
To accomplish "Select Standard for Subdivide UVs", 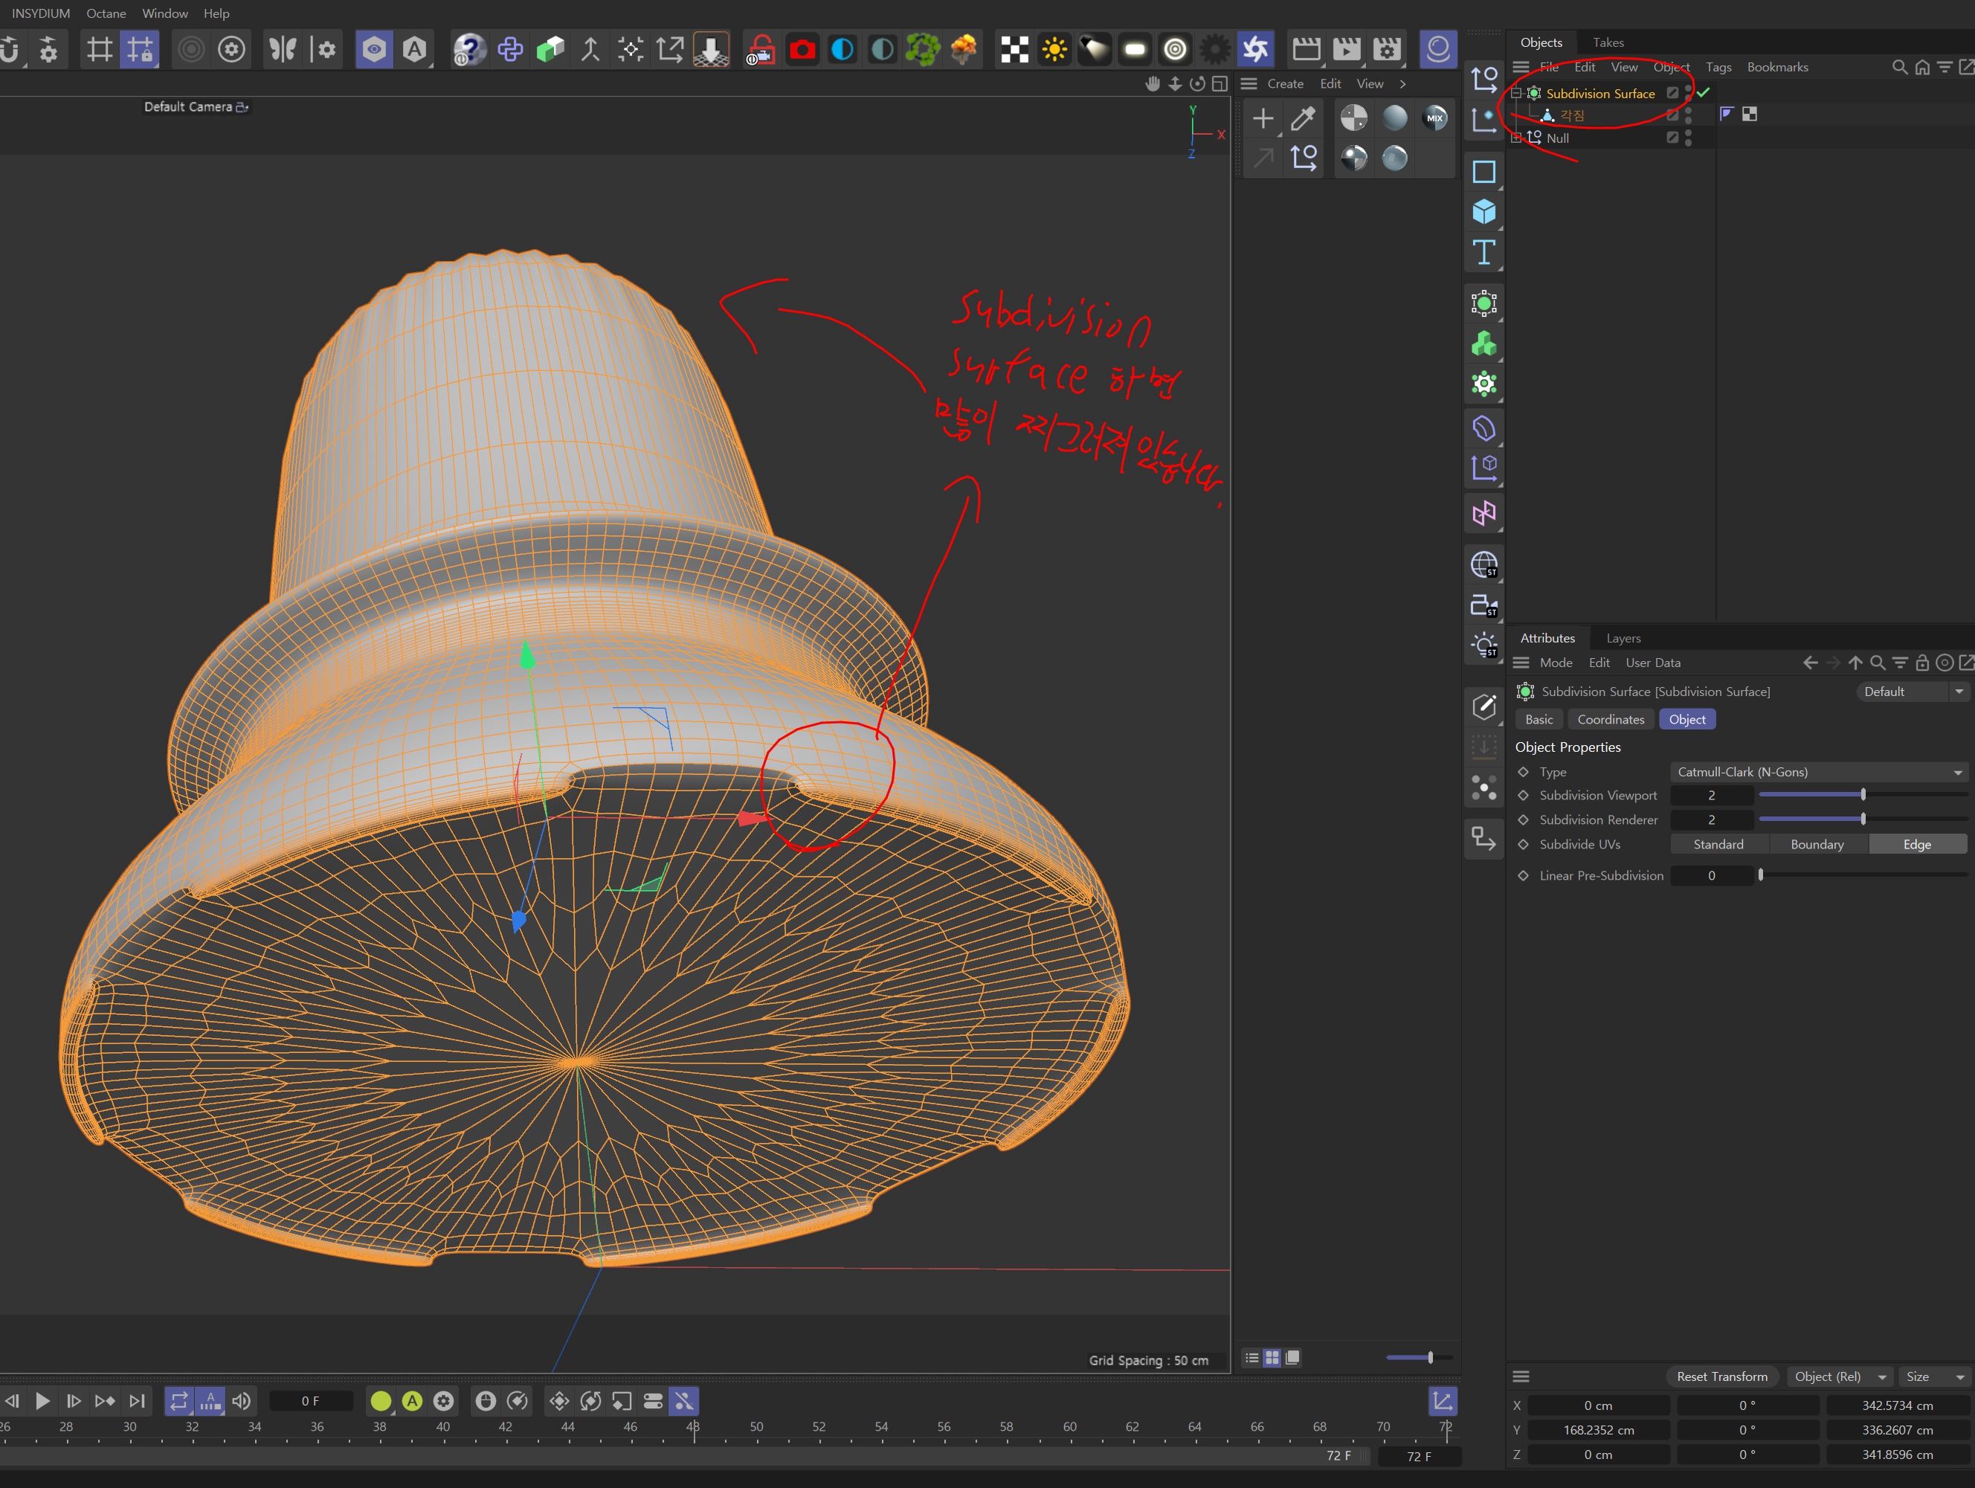I will point(1718,844).
